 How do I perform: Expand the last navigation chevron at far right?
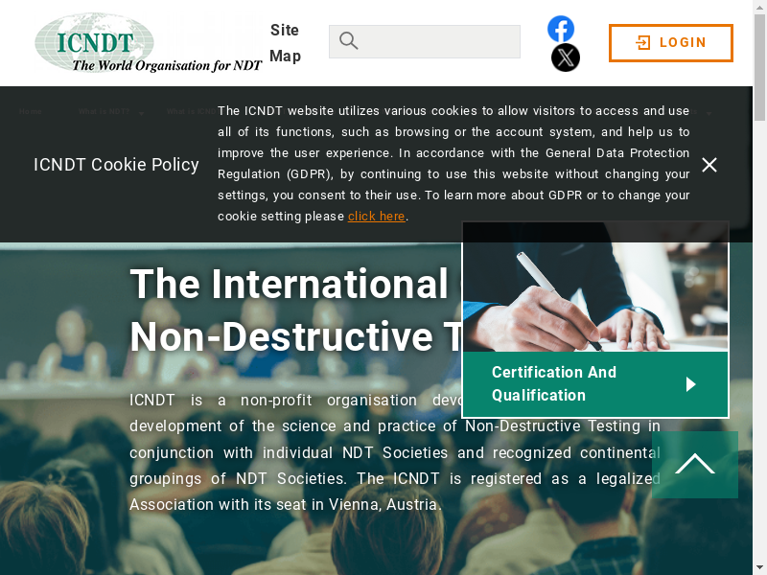(x=709, y=113)
